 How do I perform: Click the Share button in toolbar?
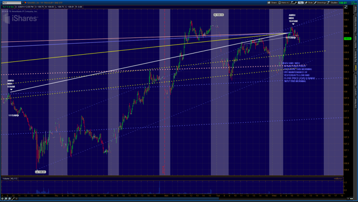coord(272,3)
